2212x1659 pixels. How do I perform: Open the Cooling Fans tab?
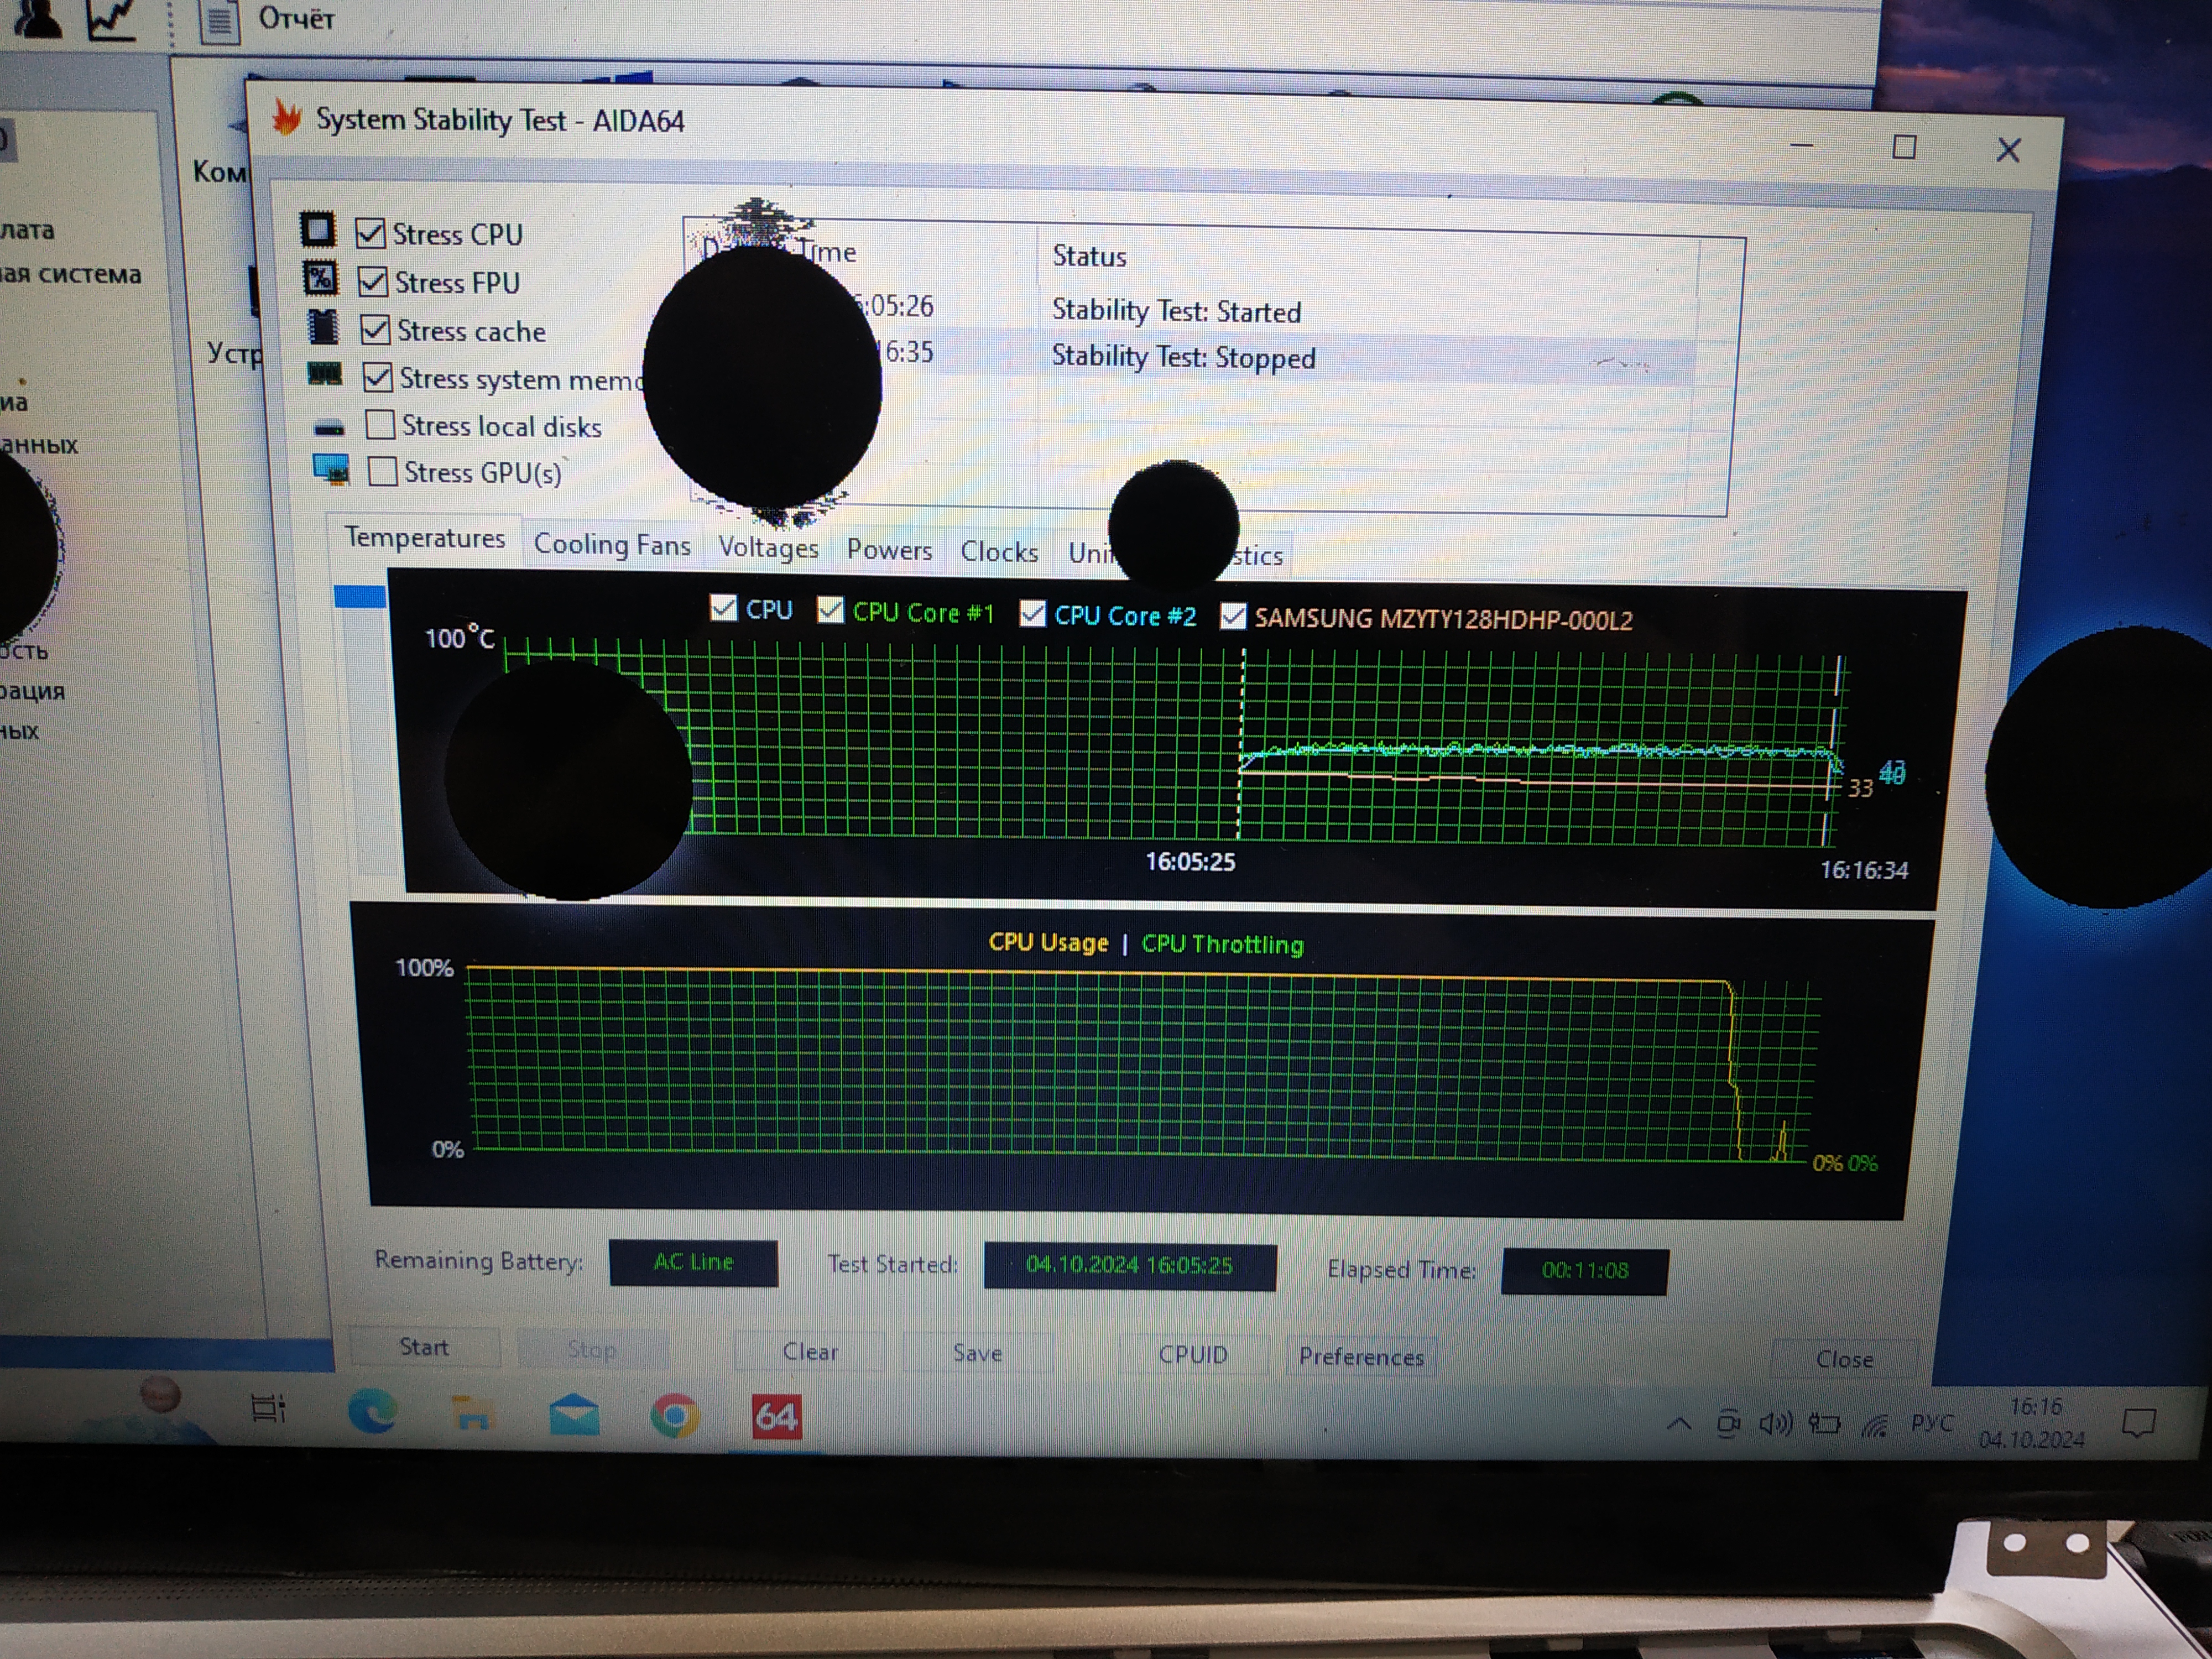pyautogui.click(x=612, y=545)
